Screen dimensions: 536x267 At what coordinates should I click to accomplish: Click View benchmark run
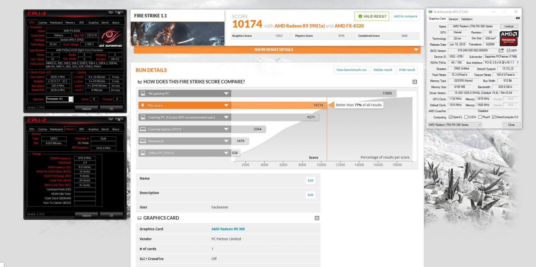[351, 70]
